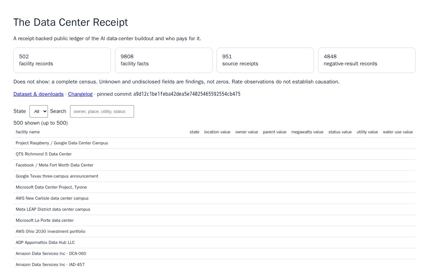The height and width of the screenshot is (268, 429).
Task: Select QTS Richmond 5 Data Center row
Action: (214, 154)
